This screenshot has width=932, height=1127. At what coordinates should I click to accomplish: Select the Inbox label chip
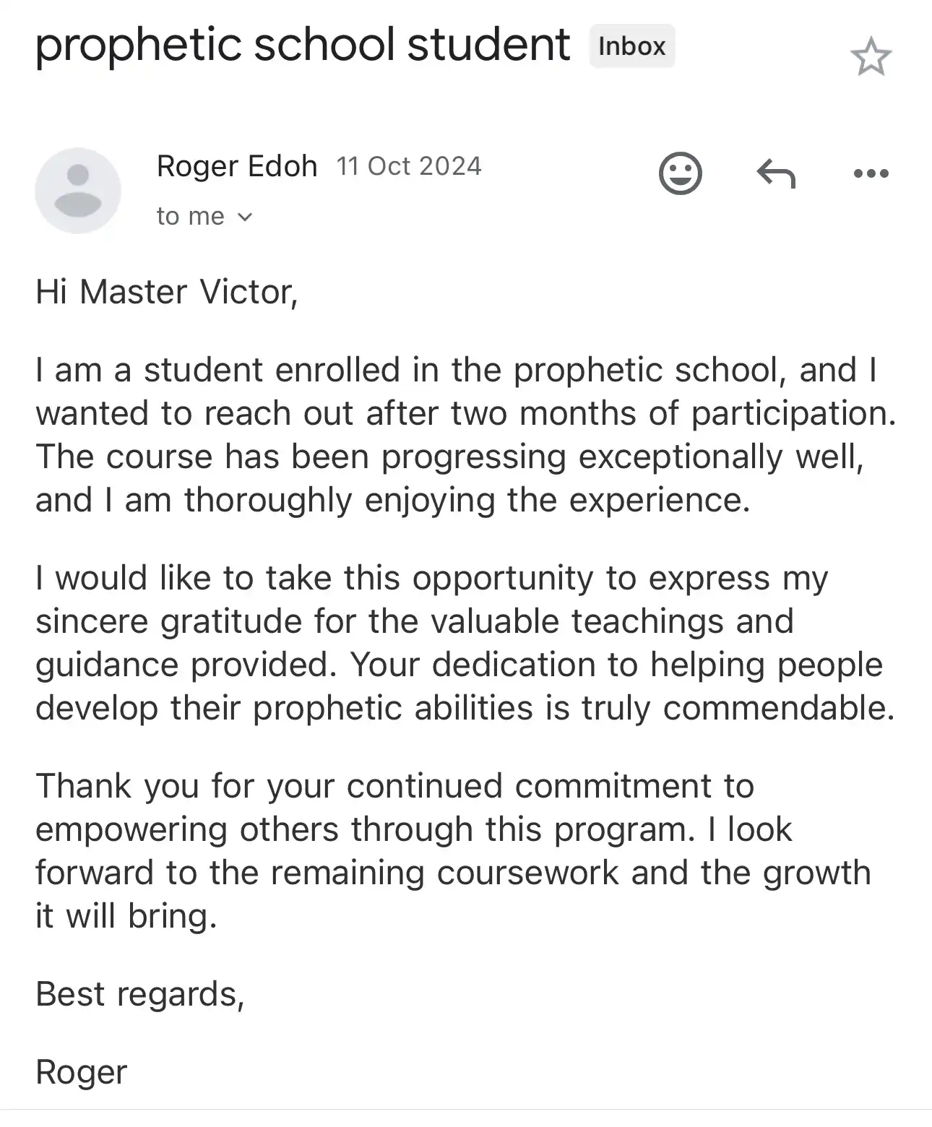click(x=632, y=46)
